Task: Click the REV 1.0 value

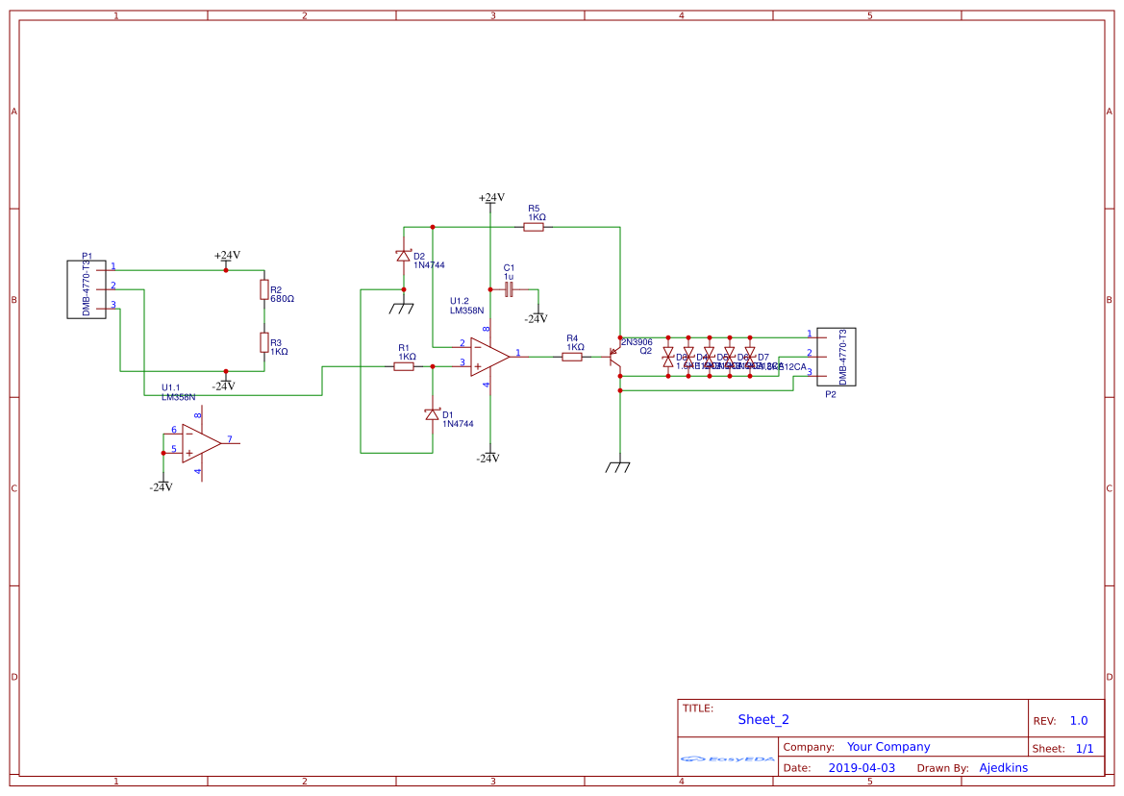Action: tap(1082, 719)
